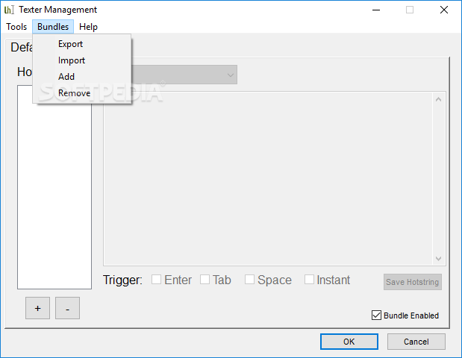
Task: Confirm with the OK button
Action: coord(349,342)
